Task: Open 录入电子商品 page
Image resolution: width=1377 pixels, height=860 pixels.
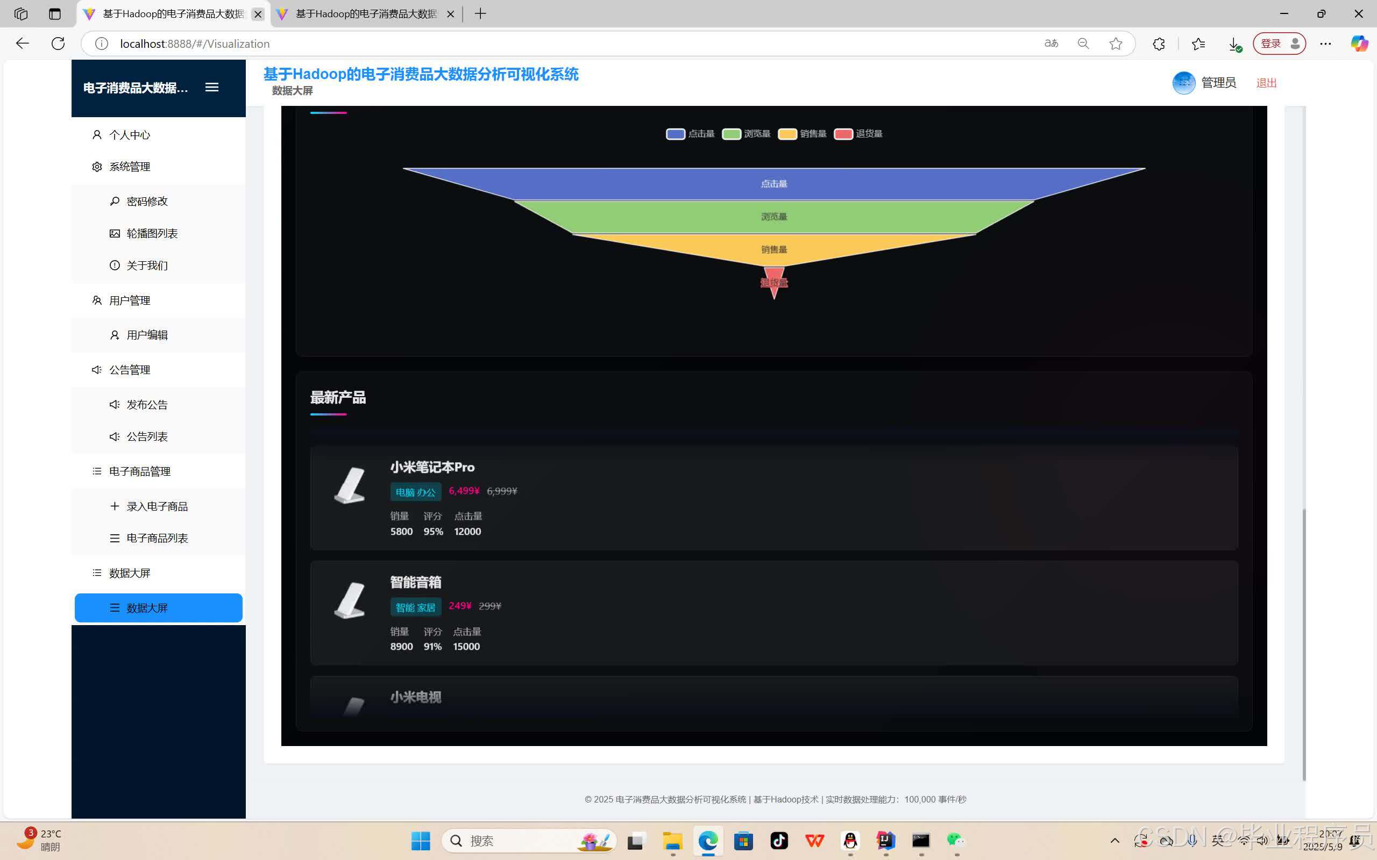Action: click(158, 506)
